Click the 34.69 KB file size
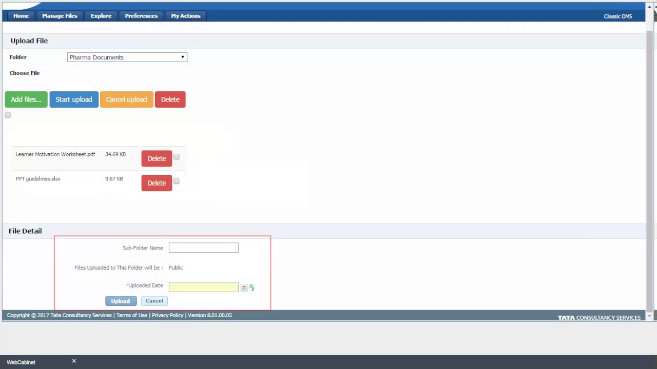This screenshot has width=657, height=369. pyautogui.click(x=115, y=154)
